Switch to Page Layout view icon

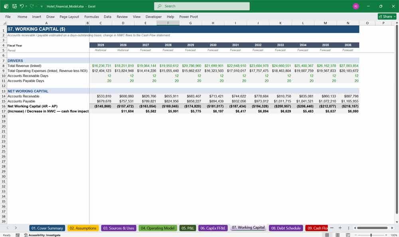[x=338, y=235]
